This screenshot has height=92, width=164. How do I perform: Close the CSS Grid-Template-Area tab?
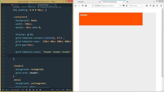coord(124,2)
